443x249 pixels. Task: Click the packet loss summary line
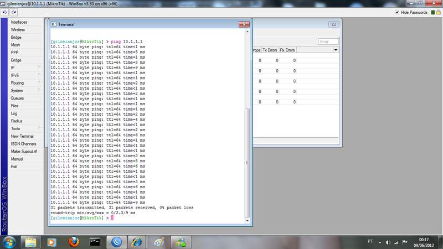(122, 207)
